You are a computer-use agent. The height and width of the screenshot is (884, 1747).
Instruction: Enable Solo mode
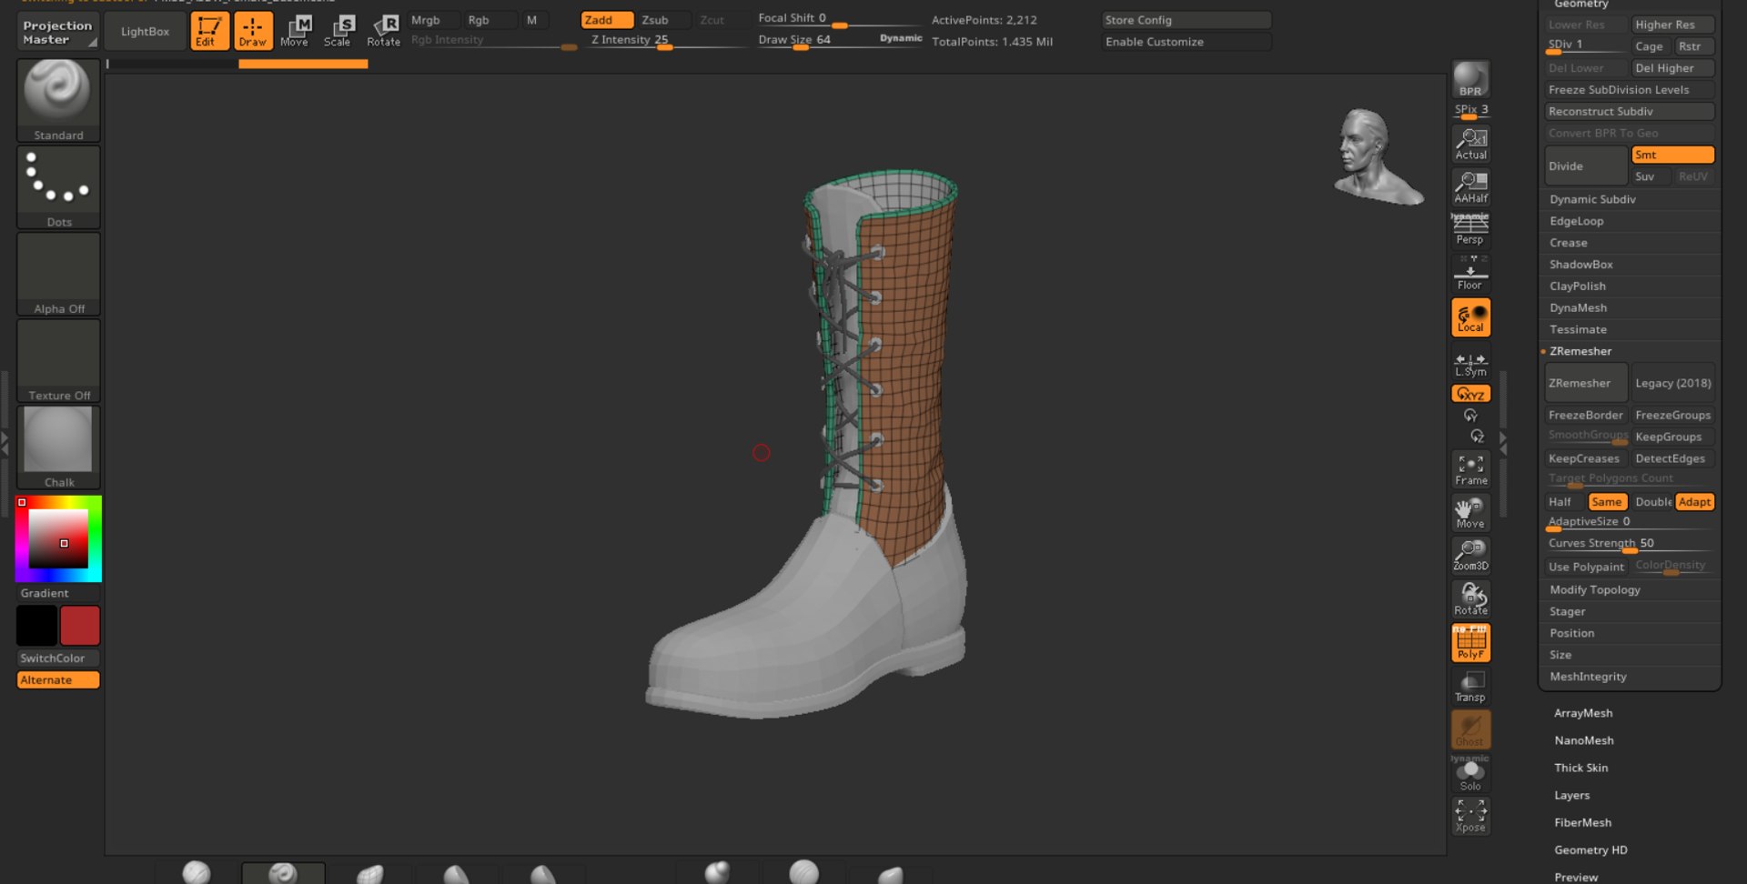[1470, 774]
